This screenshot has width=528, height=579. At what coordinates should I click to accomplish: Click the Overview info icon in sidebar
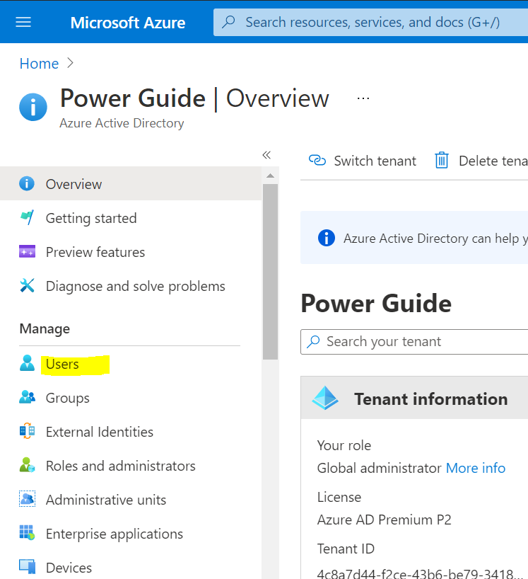27,183
